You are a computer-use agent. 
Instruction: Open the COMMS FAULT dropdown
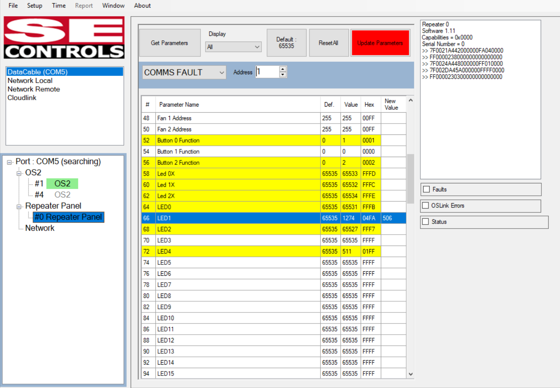tap(184, 72)
